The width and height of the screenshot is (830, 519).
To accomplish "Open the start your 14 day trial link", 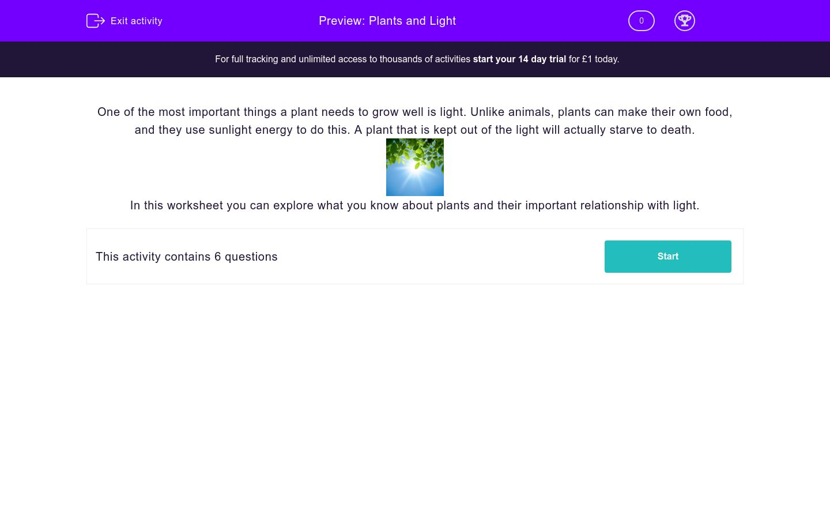I will (x=519, y=59).
